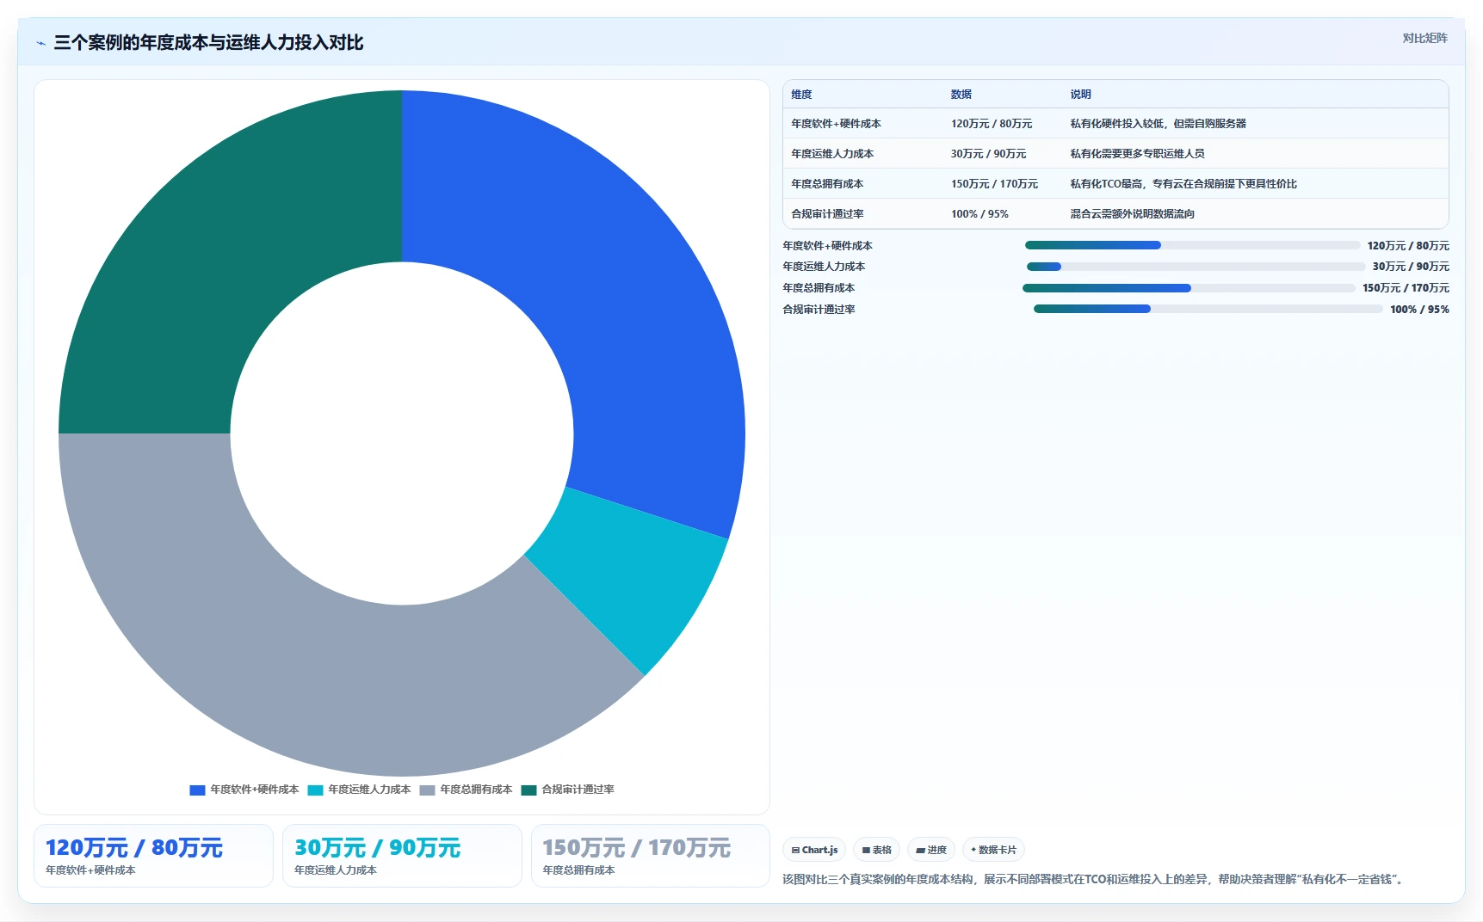1483x922 pixels.
Task: Select the 进度 tag chip
Action: 931,850
